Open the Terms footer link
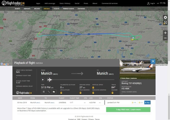 [97, 119]
